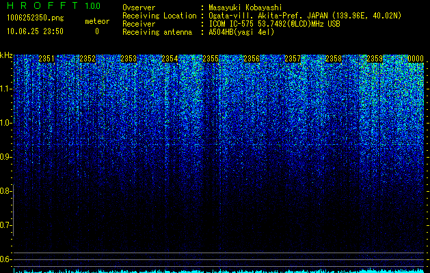Click the timestamp 10.06.25 23:50
The height and width of the screenshot is (273, 430).
[35, 31]
